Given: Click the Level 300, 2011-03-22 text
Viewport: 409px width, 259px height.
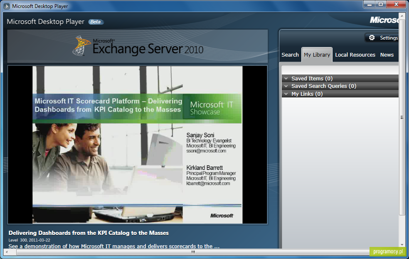Looking at the screenshot, I should 29,240.
